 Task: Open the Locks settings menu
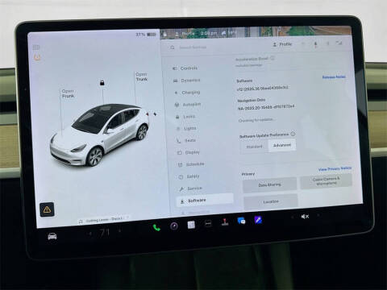pos(185,117)
